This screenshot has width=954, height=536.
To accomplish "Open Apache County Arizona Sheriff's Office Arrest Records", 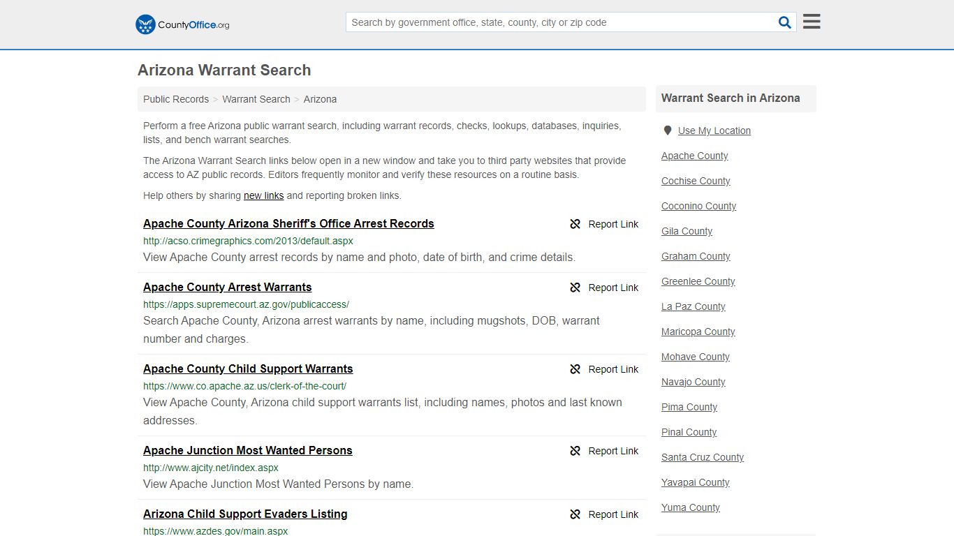I will [288, 223].
